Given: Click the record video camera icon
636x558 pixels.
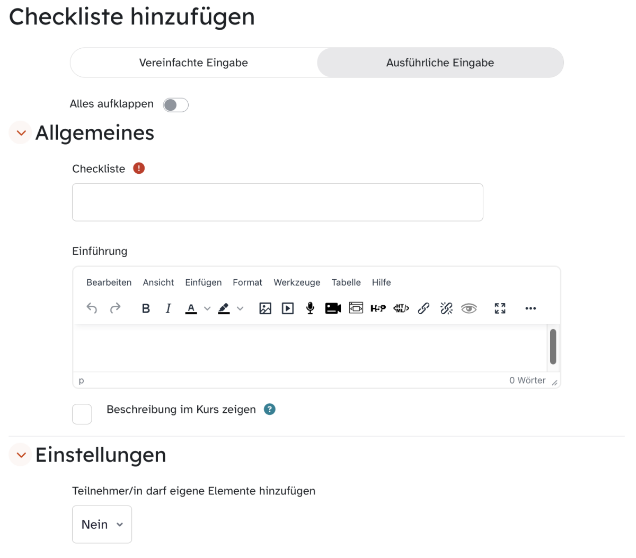Looking at the screenshot, I should [333, 308].
